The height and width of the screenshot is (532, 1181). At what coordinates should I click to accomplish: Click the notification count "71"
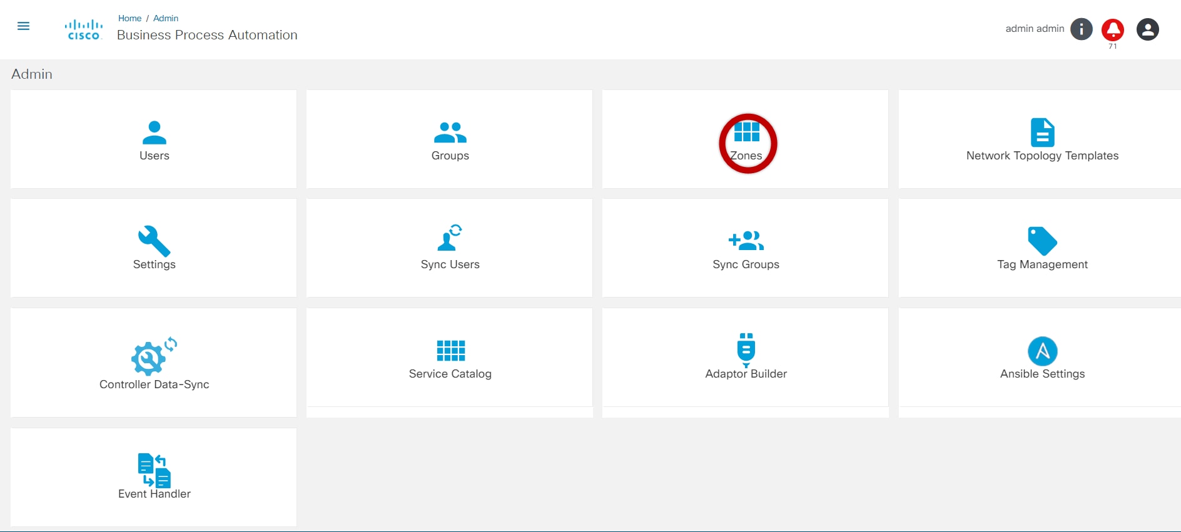1113,46
